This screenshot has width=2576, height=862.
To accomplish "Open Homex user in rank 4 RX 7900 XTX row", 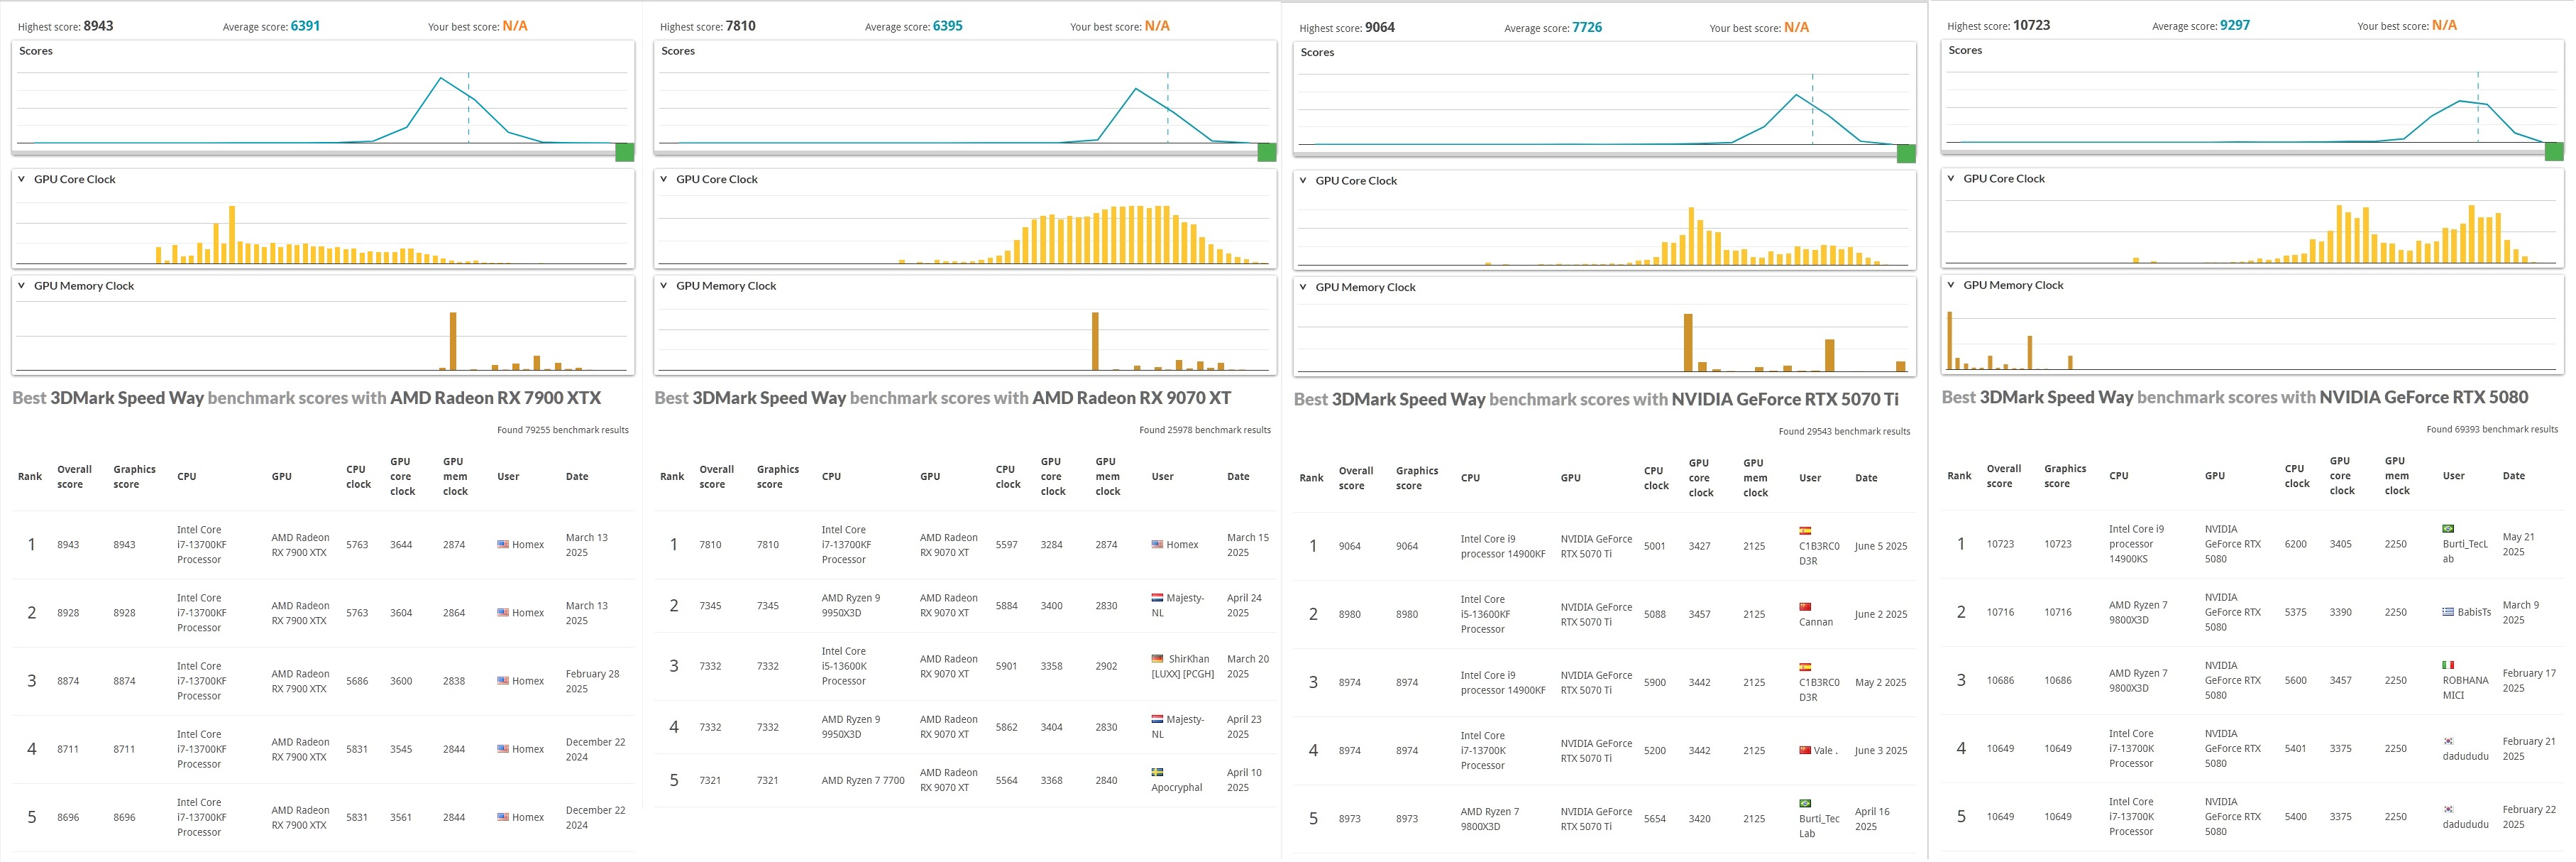I will tap(528, 749).
